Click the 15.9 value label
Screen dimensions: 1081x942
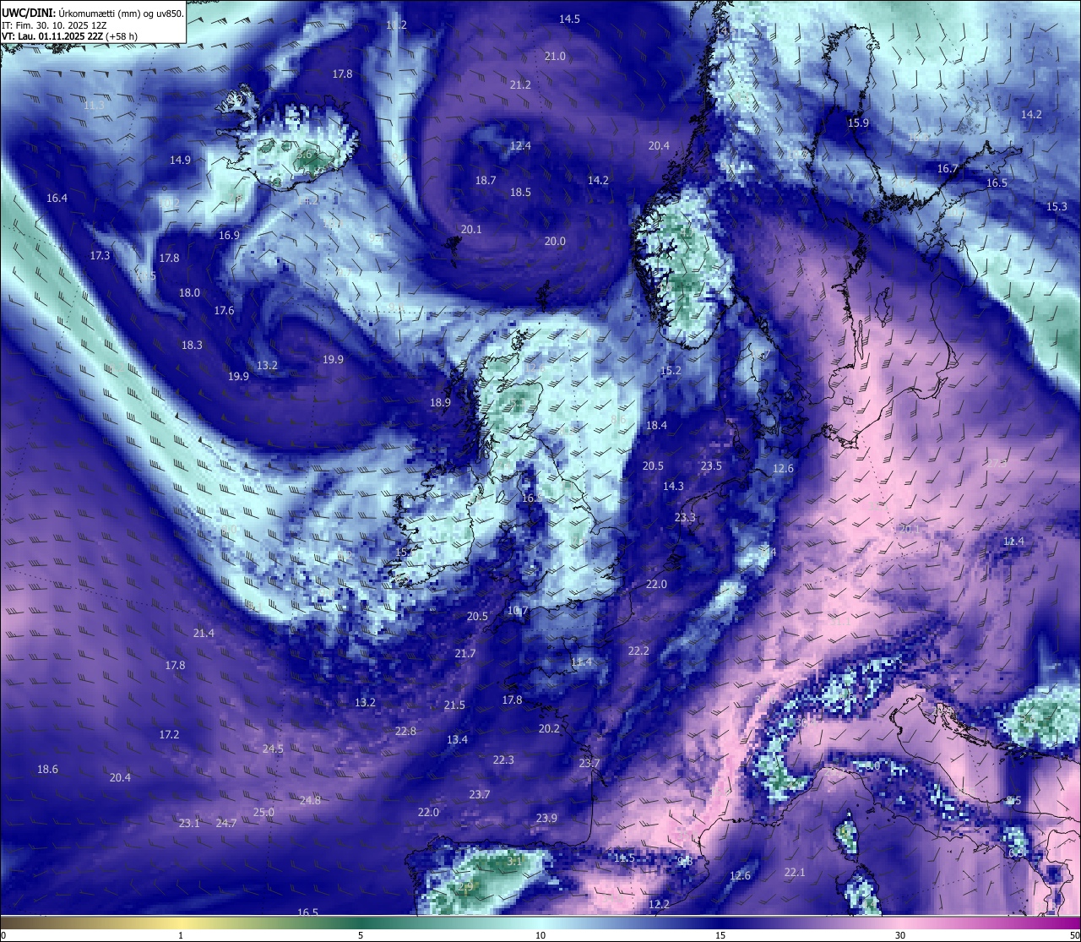[x=858, y=123]
